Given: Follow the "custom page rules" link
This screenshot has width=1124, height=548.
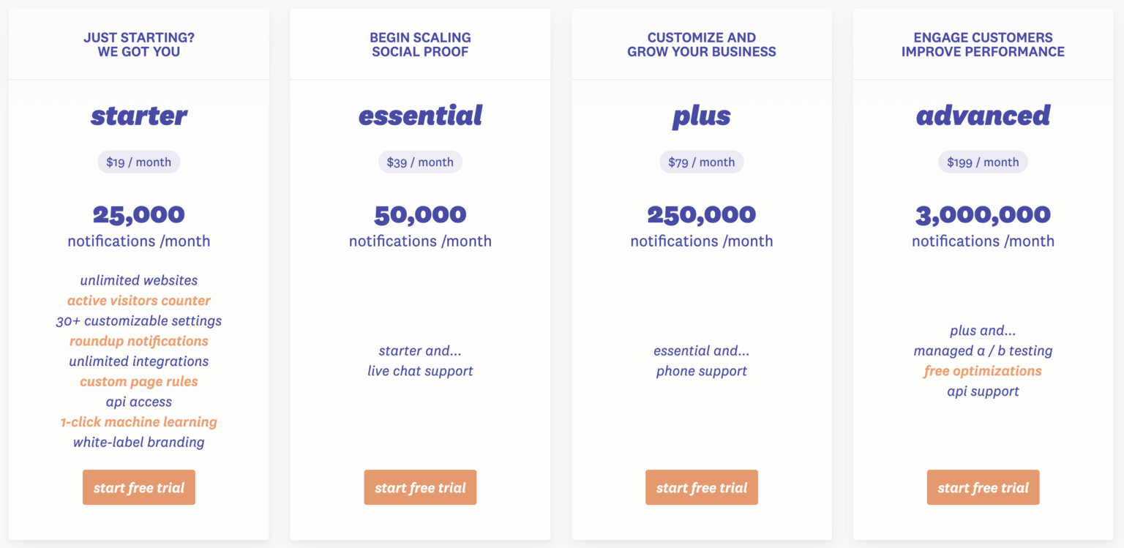Looking at the screenshot, I should tap(139, 382).
